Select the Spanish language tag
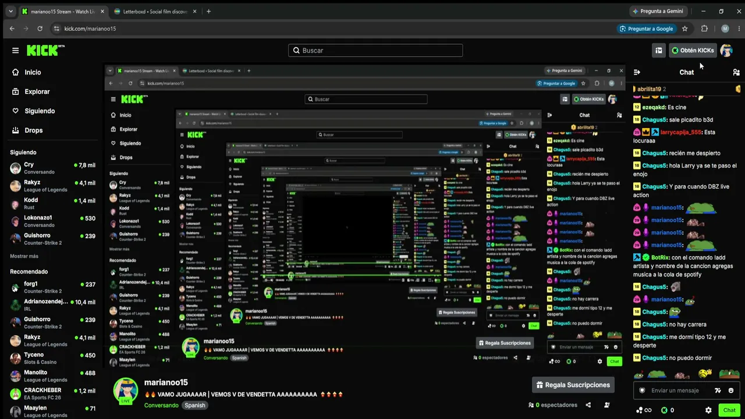 (x=195, y=405)
